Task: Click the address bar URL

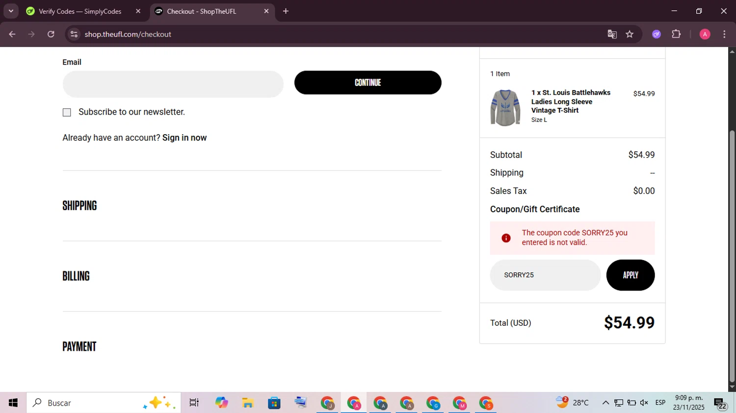Action: pyautogui.click(x=128, y=34)
